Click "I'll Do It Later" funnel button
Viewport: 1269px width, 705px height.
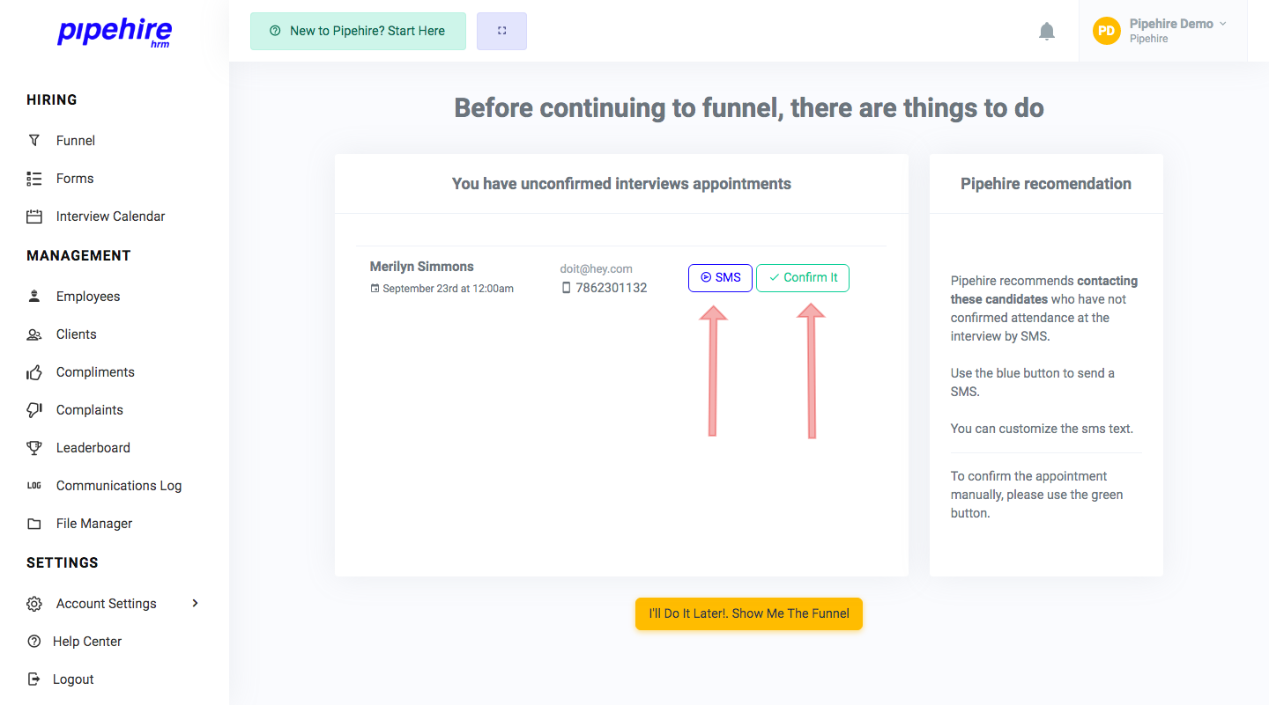coord(749,613)
